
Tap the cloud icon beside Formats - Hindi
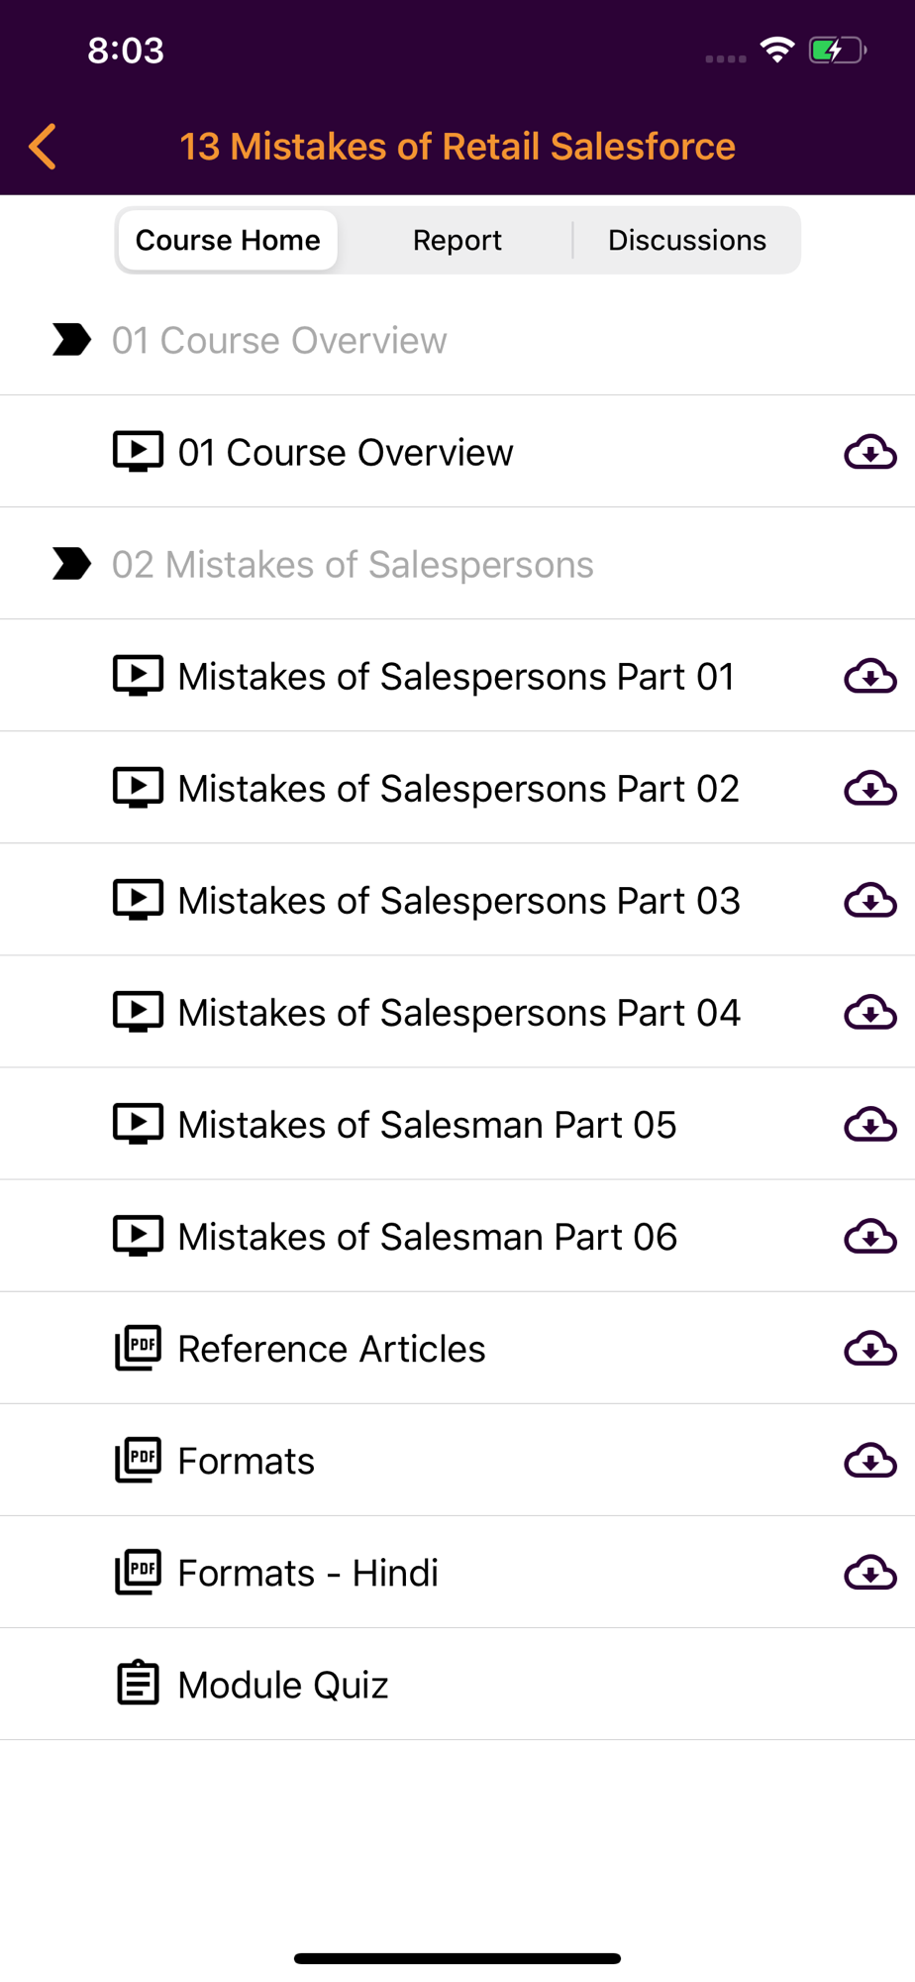click(x=870, y=1572)
